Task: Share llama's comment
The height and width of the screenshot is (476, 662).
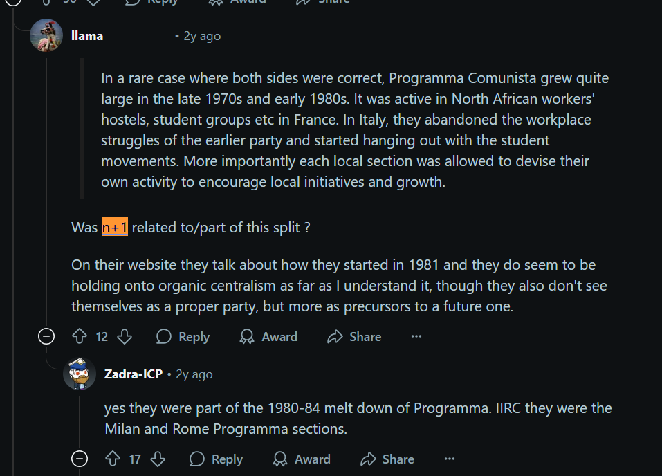Action: pos(354,337)
